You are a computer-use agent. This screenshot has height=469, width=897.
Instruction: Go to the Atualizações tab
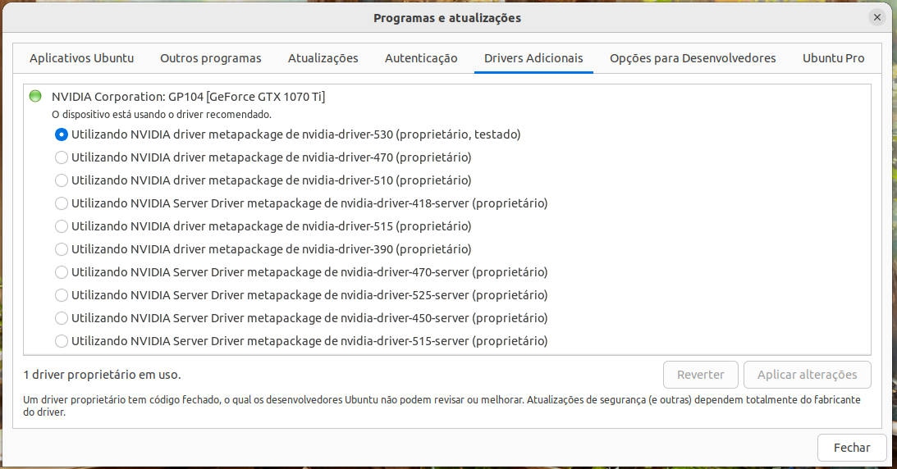[x=323, y=58]
